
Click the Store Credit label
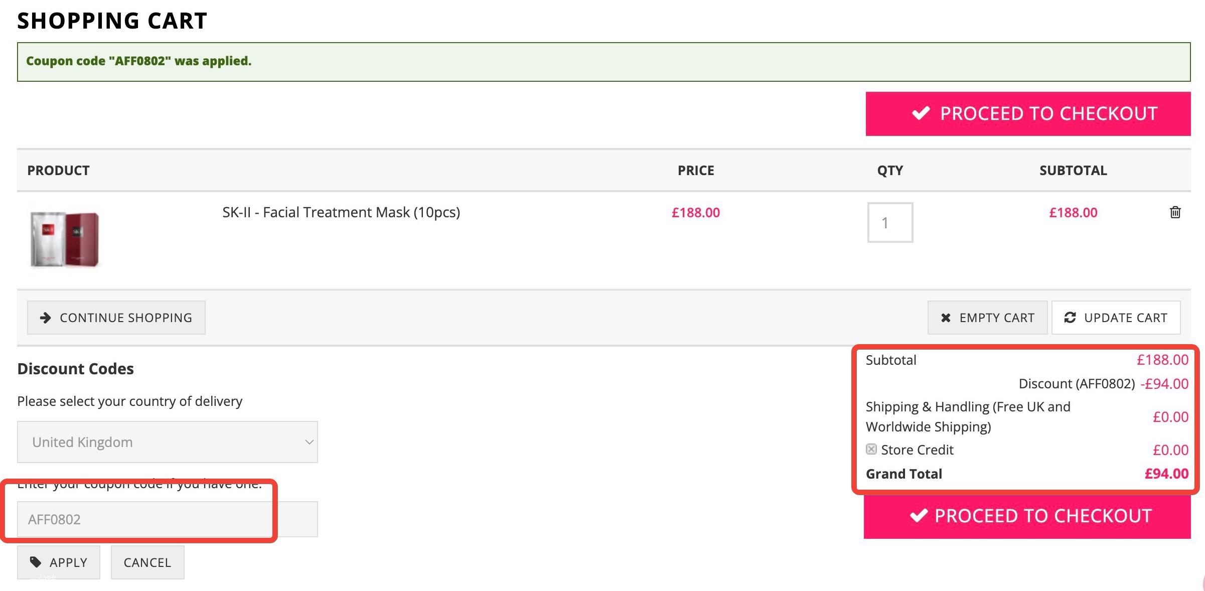click(917, 450)
